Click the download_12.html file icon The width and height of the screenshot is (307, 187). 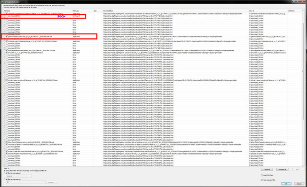point(7,21)
